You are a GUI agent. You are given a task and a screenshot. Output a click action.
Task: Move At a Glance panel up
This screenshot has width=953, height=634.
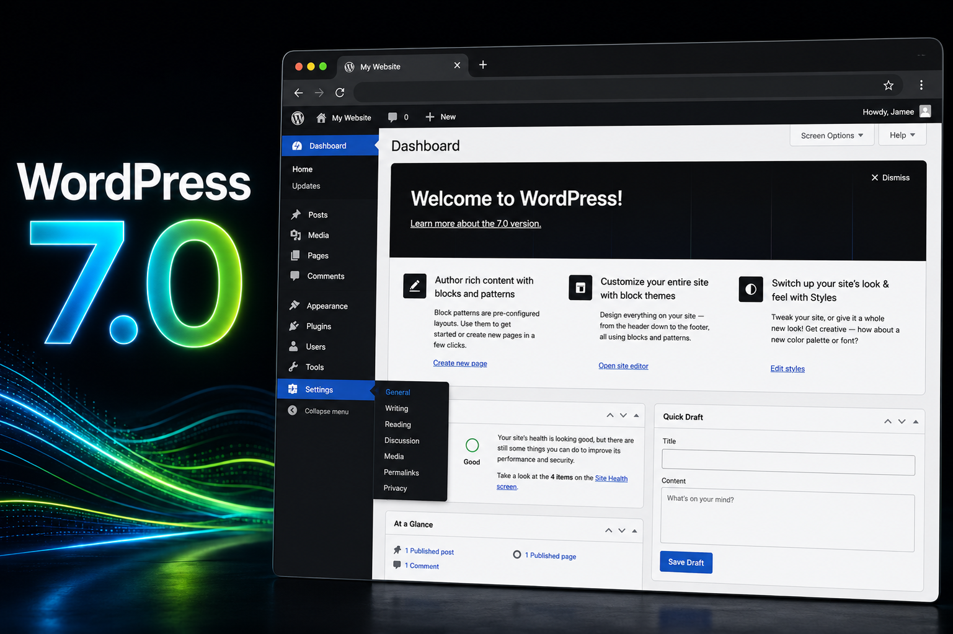click(608, 531)
